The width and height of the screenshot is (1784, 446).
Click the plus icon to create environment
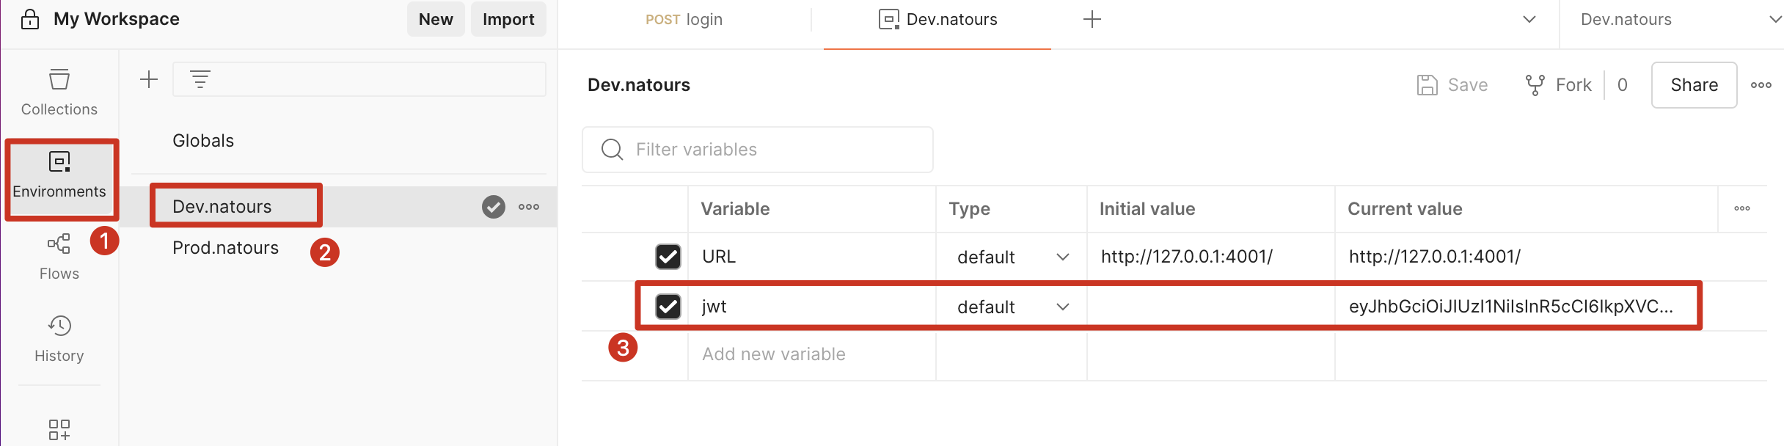149,79
